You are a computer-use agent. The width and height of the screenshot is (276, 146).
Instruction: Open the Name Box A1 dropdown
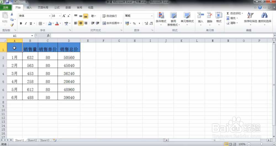pos(32,36)
